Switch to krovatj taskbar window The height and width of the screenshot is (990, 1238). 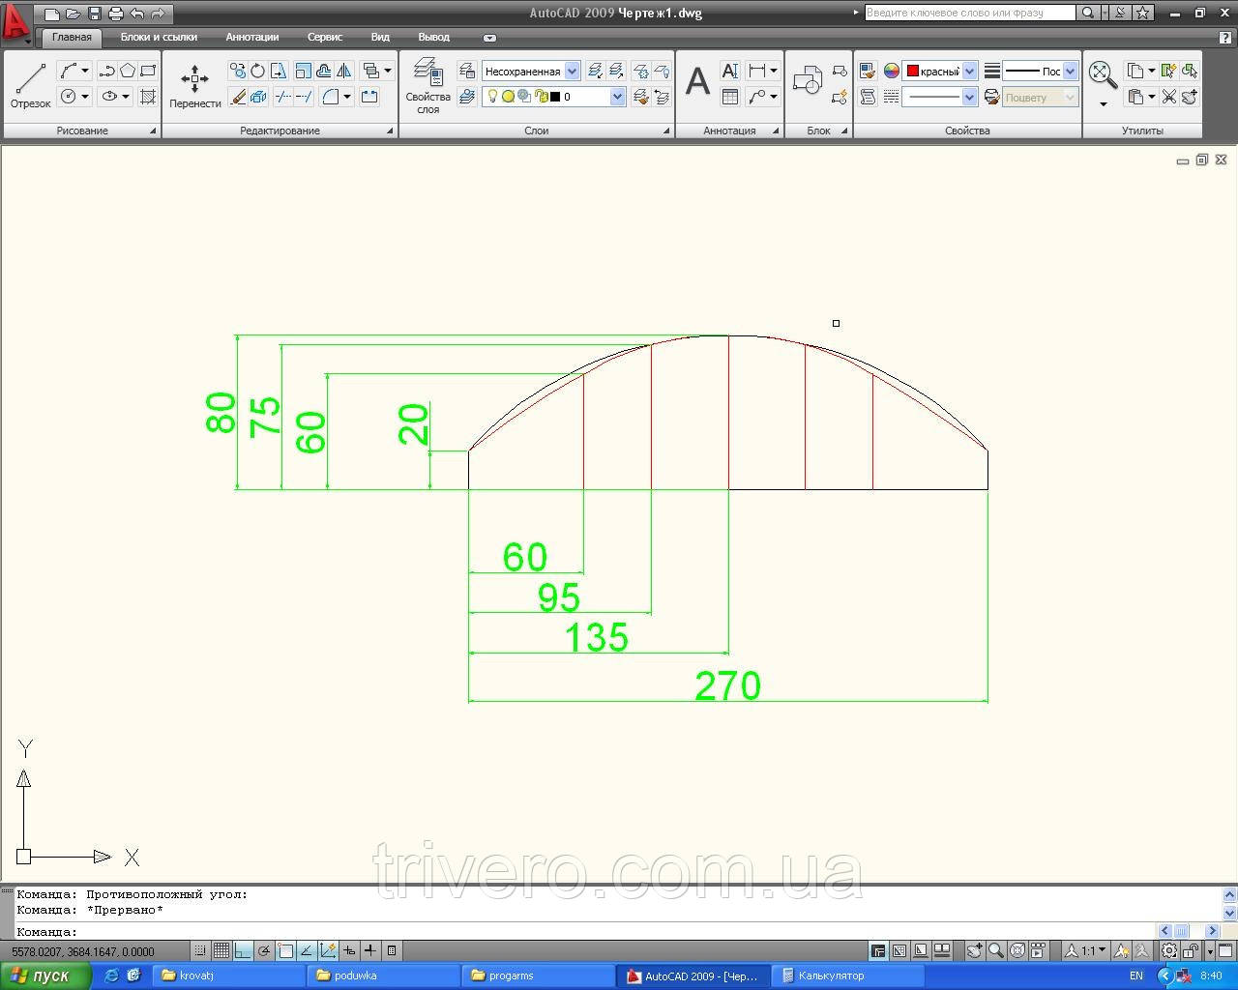click(228, 975)
